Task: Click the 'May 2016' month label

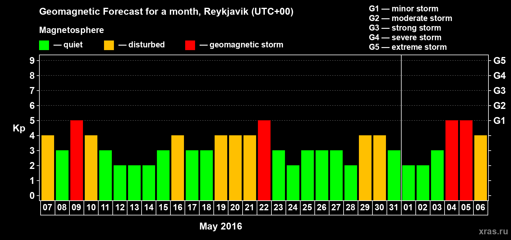Action: pyautogui.click(x=221, y=226)
